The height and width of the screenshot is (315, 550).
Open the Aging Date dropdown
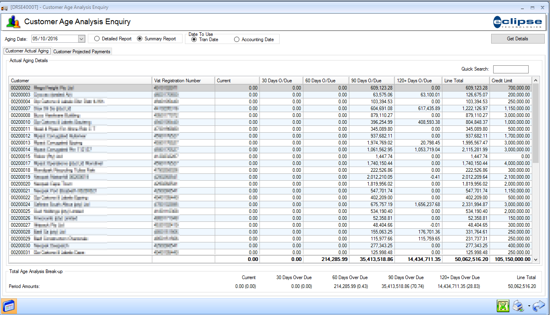[81, 39]
